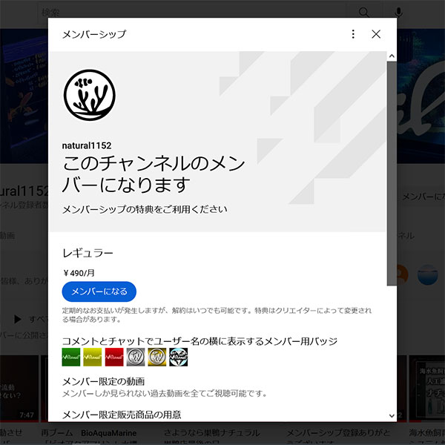Click the background video thumbnail with 7:47 duration

(19, 388)
